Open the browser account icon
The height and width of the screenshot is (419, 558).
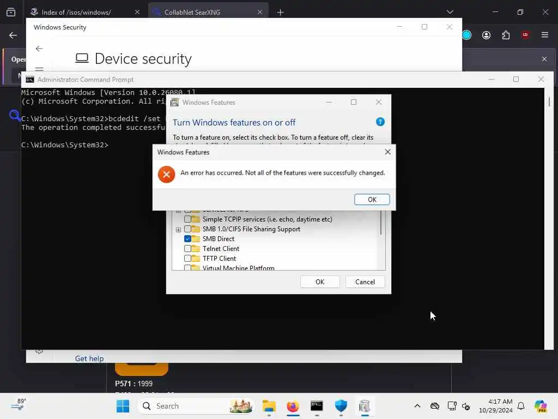tap(486, 35)
